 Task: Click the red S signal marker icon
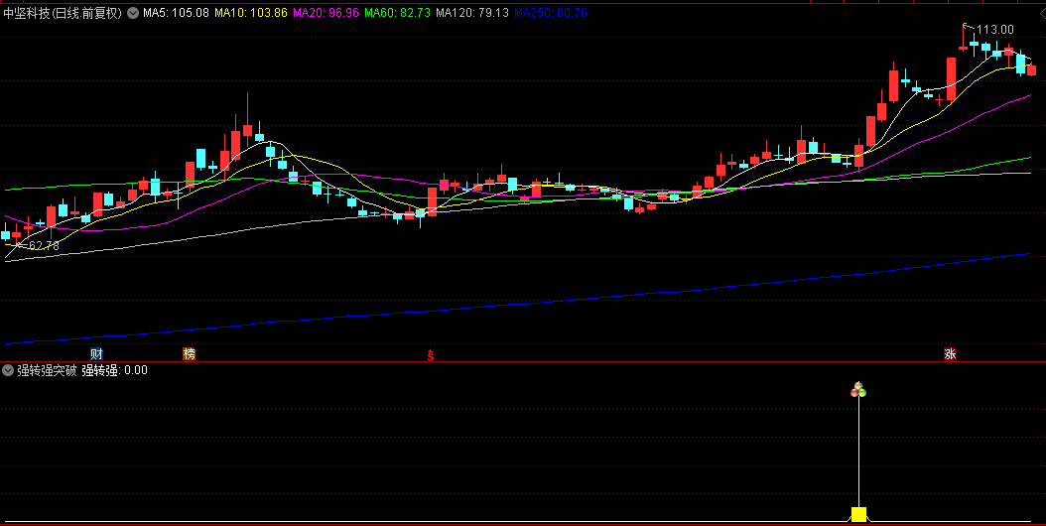[x=431, y=354]
